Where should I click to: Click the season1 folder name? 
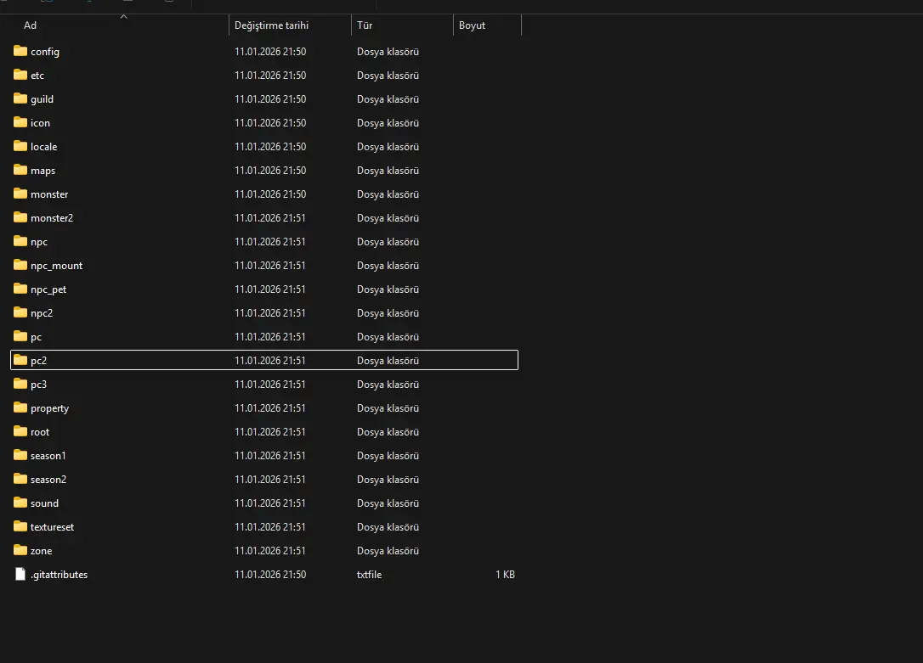[48, 456]
